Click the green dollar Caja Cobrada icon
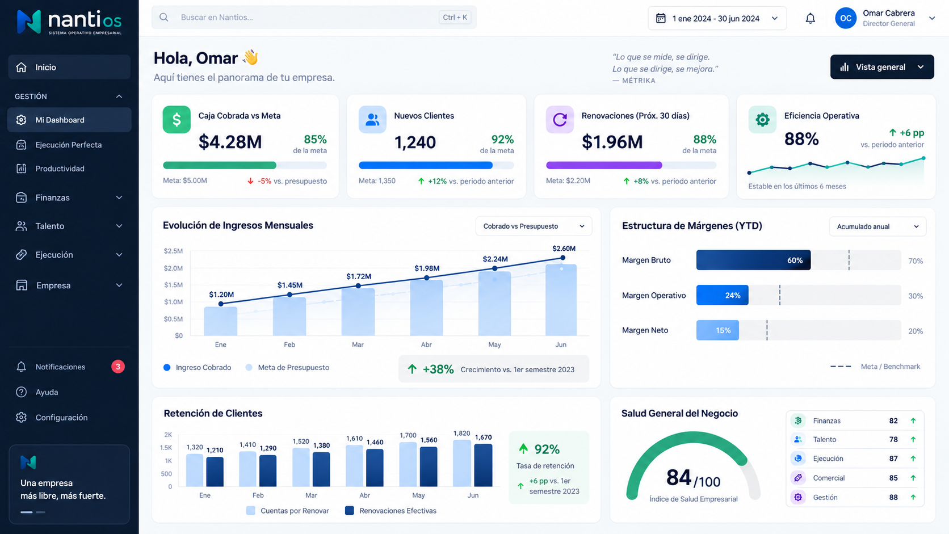Screen dimensions: 949x534 [177, 120]
